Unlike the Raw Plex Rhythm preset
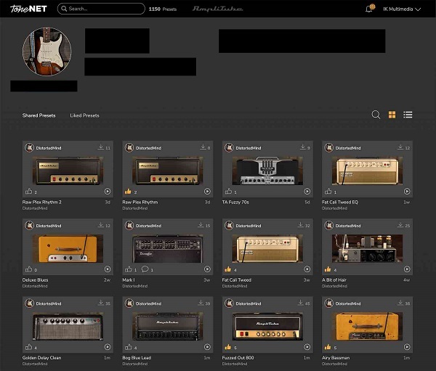This screenshot has height=371, width=436. coord(128,191)
